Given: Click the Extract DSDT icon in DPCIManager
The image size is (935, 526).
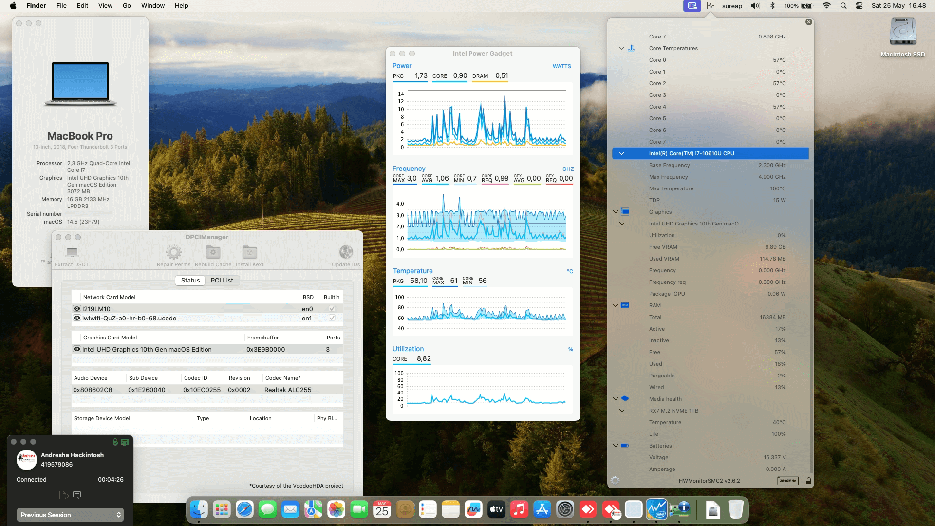Looking at the screenshot, I should point(72,252).
